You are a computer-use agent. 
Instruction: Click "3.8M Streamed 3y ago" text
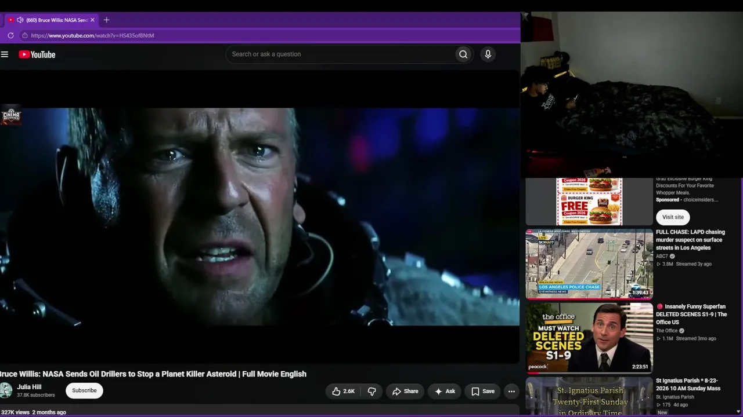(684, 264)
